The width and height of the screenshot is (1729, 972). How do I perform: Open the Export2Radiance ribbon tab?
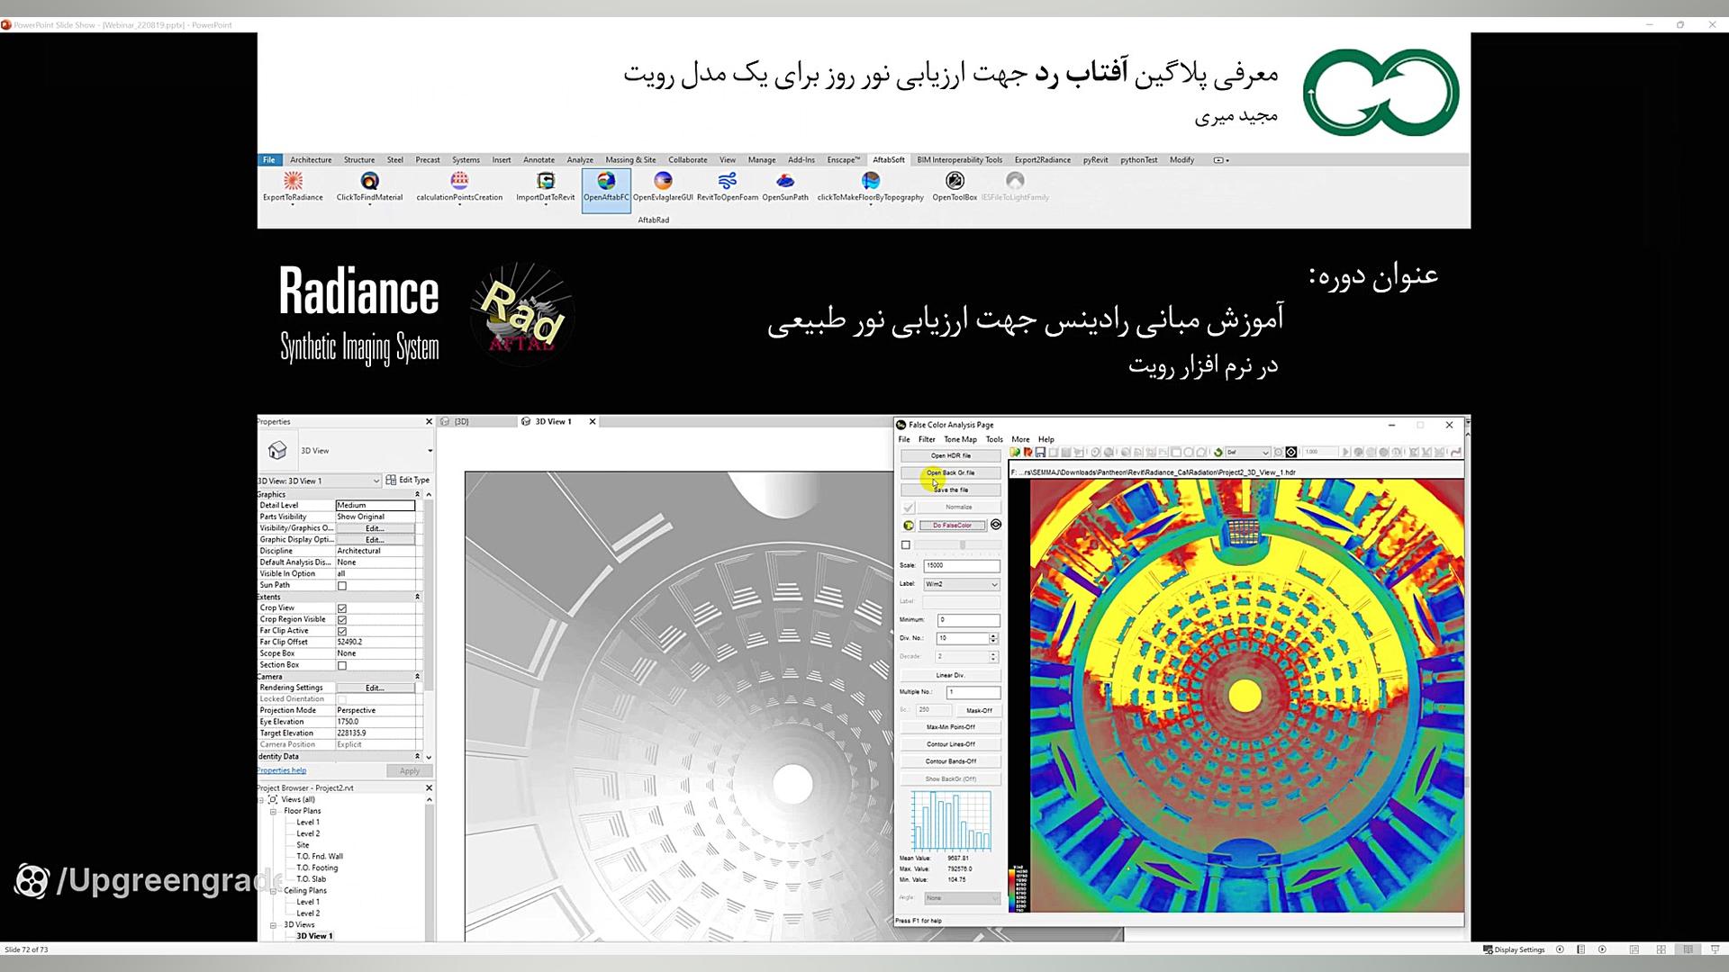click(x=1042, y=160)
